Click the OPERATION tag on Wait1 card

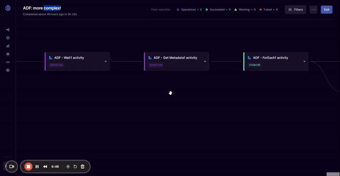57,65
